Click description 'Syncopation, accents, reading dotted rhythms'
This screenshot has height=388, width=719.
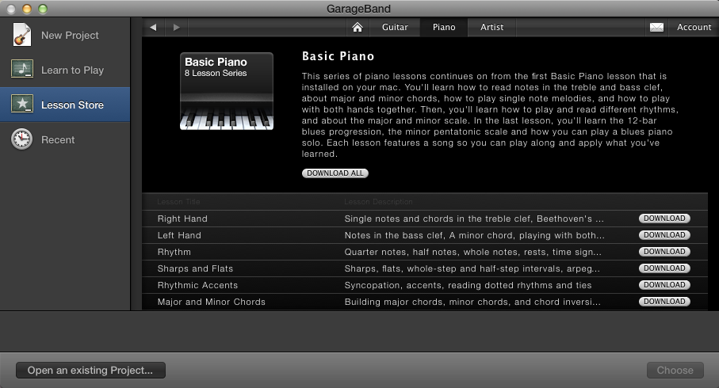tap(468, 285)
